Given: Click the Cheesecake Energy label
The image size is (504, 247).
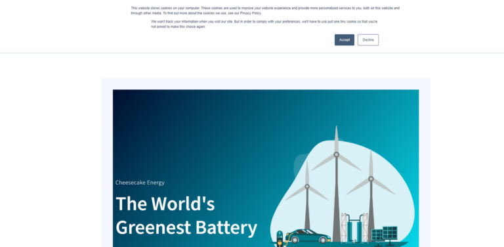Looking at the screenshot, I should 140,183.
